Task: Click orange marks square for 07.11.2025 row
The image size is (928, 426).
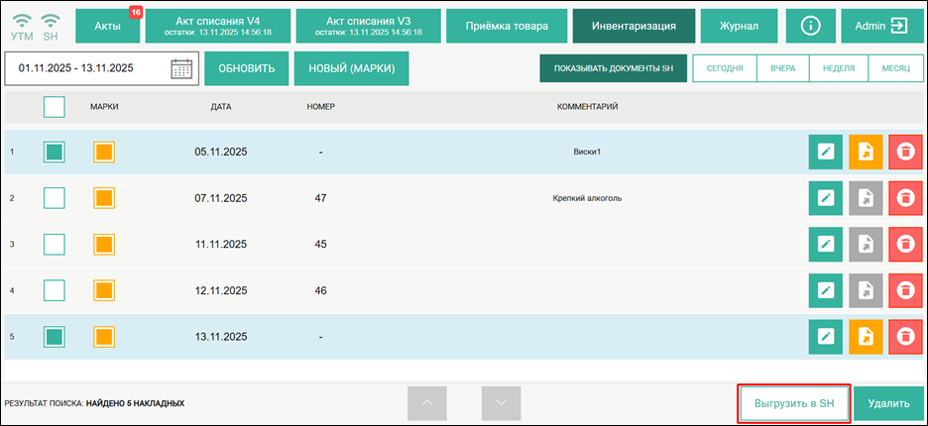Action: (104, 198)
